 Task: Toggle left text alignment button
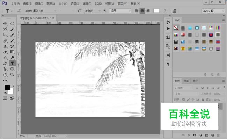click(x=137, y=11)
